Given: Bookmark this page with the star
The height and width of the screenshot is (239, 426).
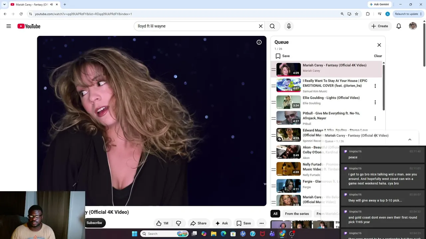Looking at the screenshot, I should pyautogui.click(x=356, y=14).
